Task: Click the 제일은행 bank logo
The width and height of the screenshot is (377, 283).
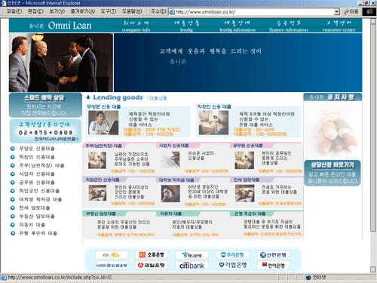Action: coord(151,265)
